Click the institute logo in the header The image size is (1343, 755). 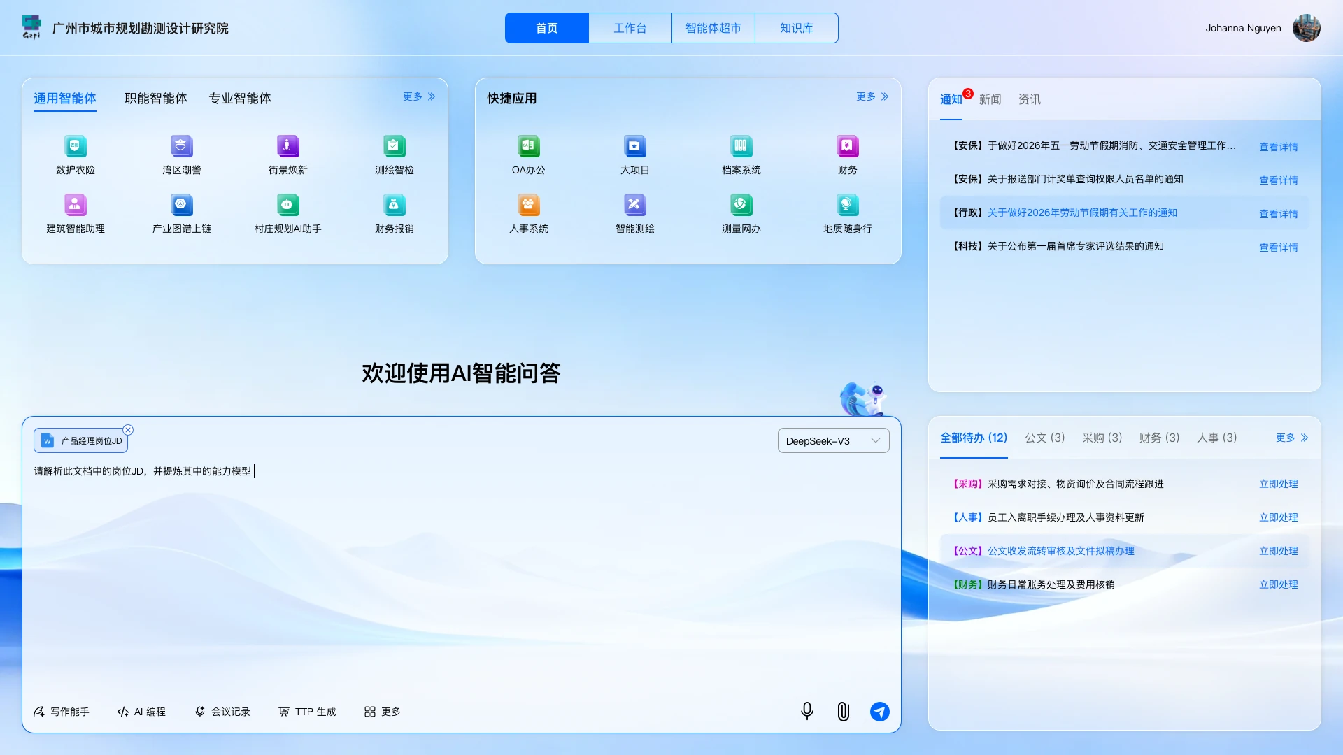[31, 27]
